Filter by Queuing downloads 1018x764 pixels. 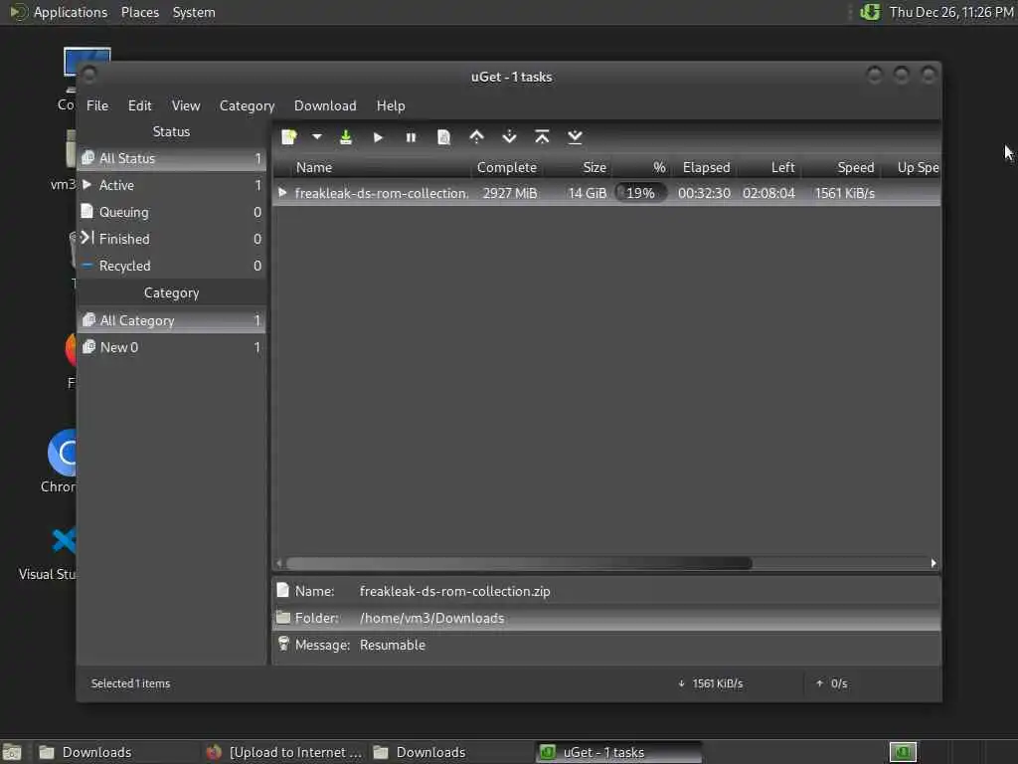(171, 212)
